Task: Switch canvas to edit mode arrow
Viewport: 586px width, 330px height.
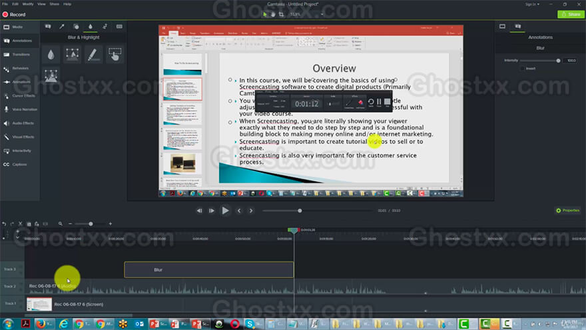Action: (265, 14)
